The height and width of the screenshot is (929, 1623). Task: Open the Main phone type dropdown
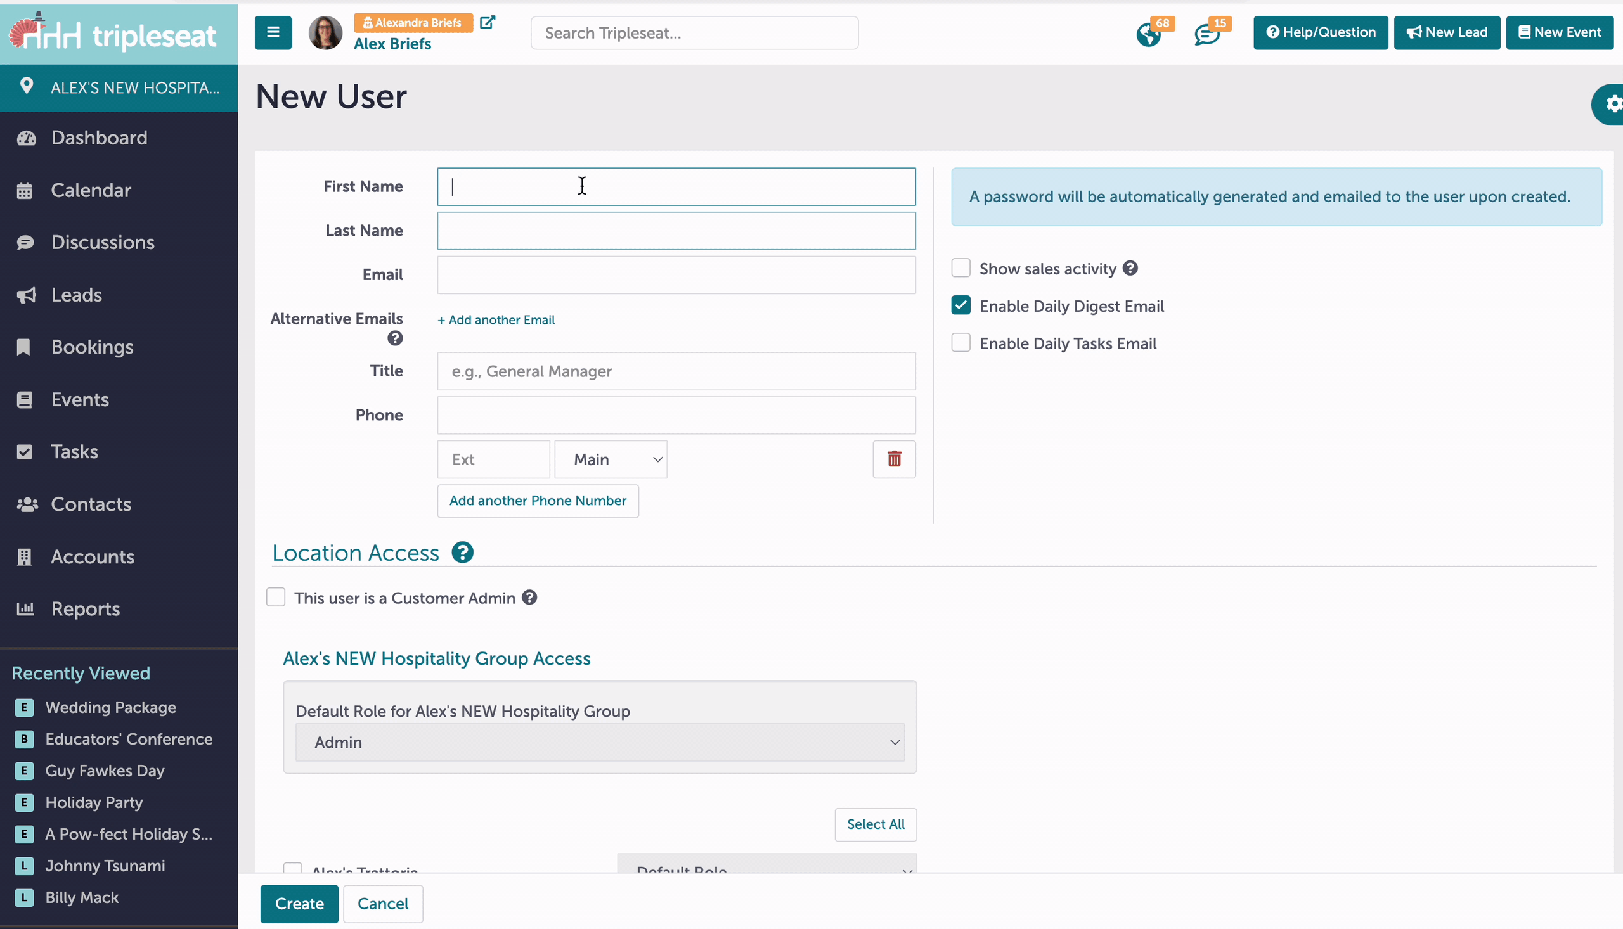coord(609,459)
